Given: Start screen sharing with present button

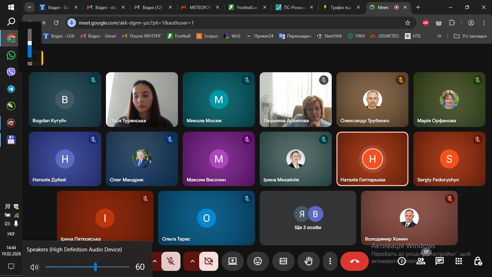Looking at the screenshot, I should (233, 261).
